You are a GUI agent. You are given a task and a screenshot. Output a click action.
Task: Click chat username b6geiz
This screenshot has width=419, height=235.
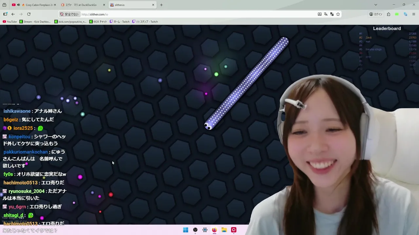click(x=11, y=119)
